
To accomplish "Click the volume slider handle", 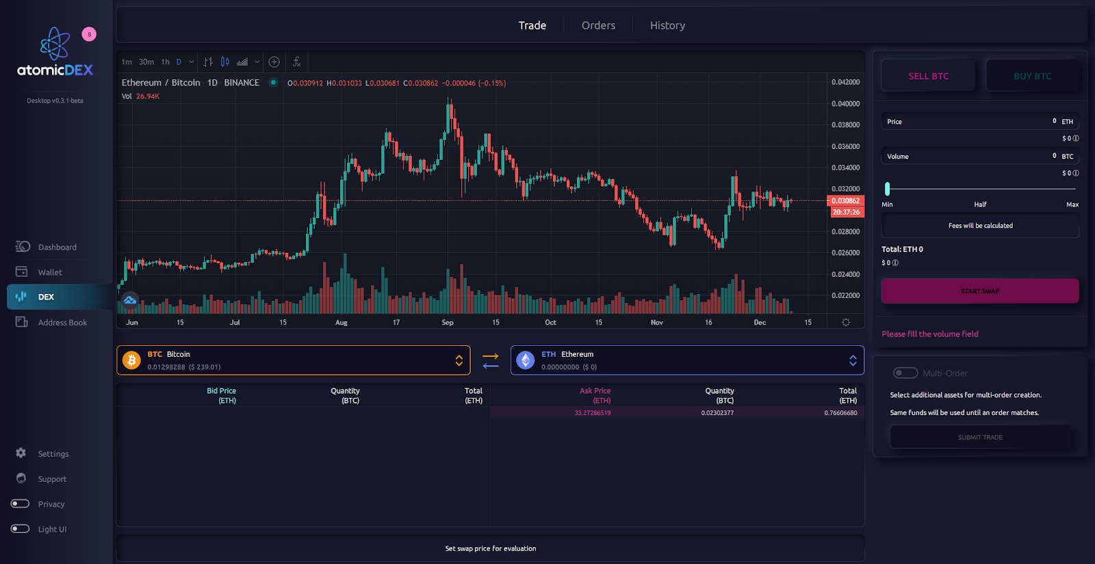I will [888, 189].
